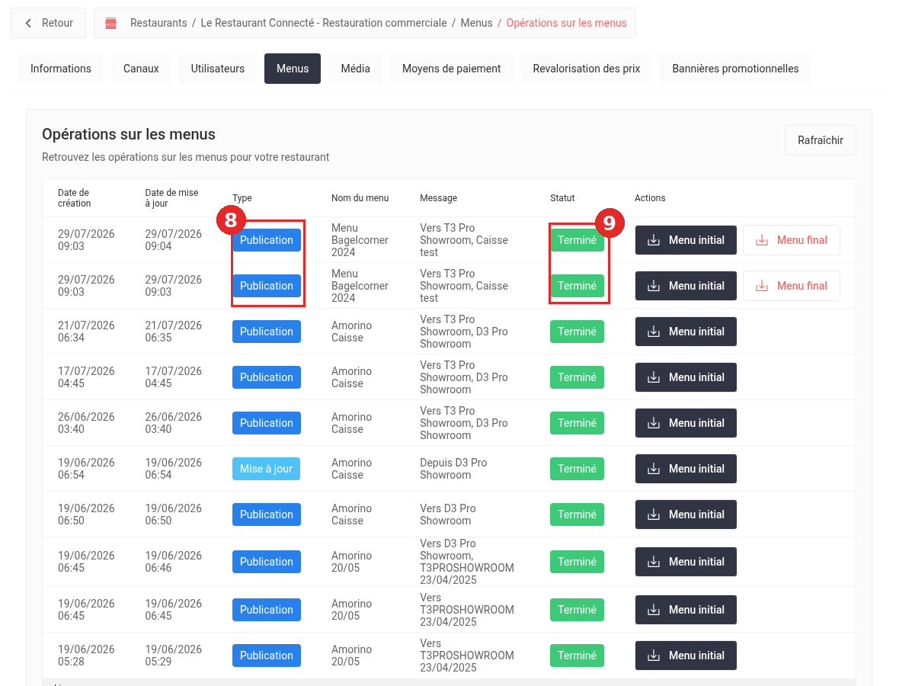Open the Utilisateurs tab
Image resolution: width=899 pixels, height=686 pixels.
[218, 69]
